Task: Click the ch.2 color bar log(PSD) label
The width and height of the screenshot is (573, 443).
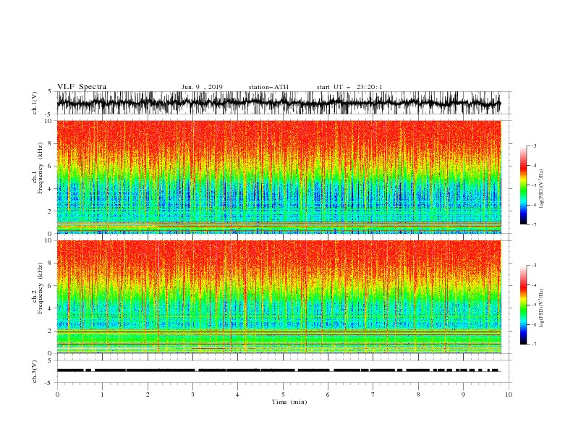Action: pyautogui.click(x=542, y=308)
